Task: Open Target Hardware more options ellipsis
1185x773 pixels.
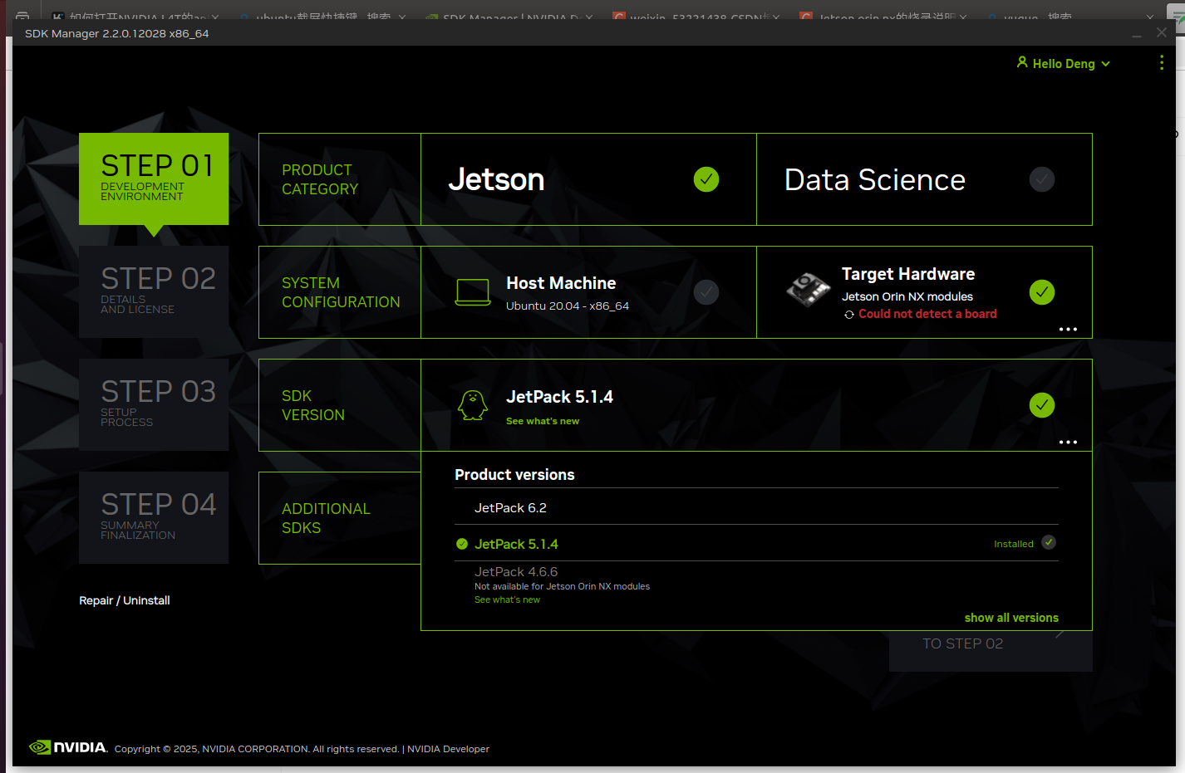Action: pos(1068,330)
